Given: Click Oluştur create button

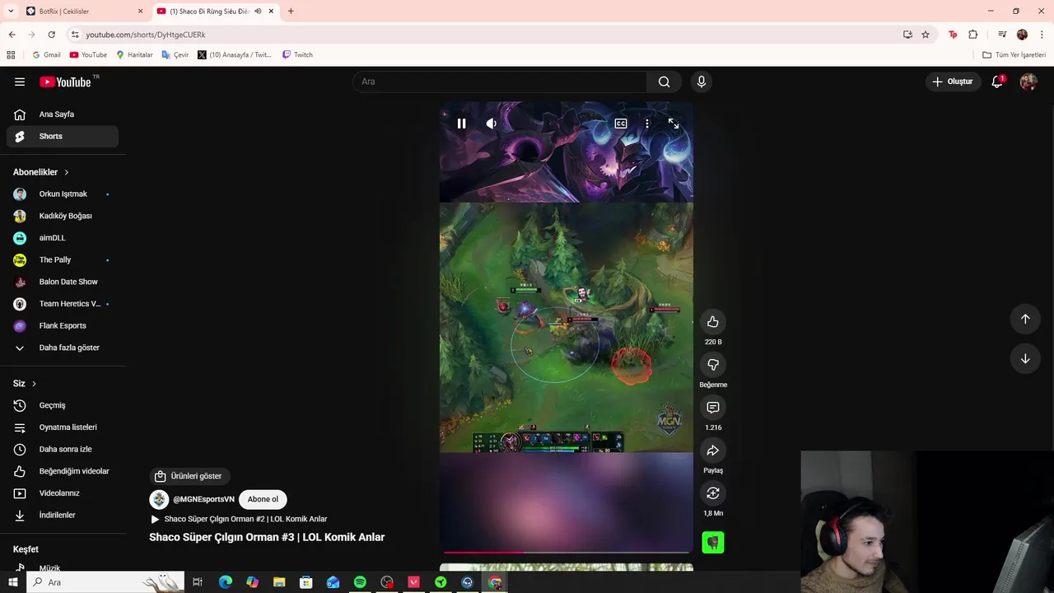Looking at the screenshot, I should (x=953, y=82).
